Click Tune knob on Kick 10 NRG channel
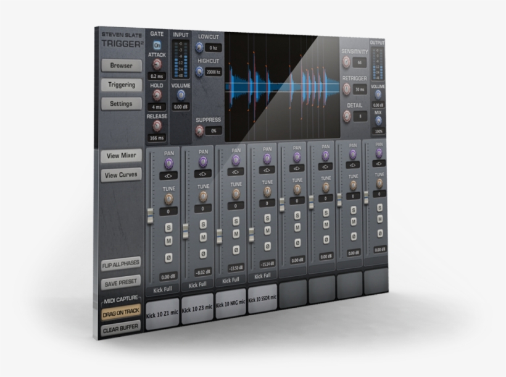The width and height of the screenshot is (506, 377). coord(236,194)
